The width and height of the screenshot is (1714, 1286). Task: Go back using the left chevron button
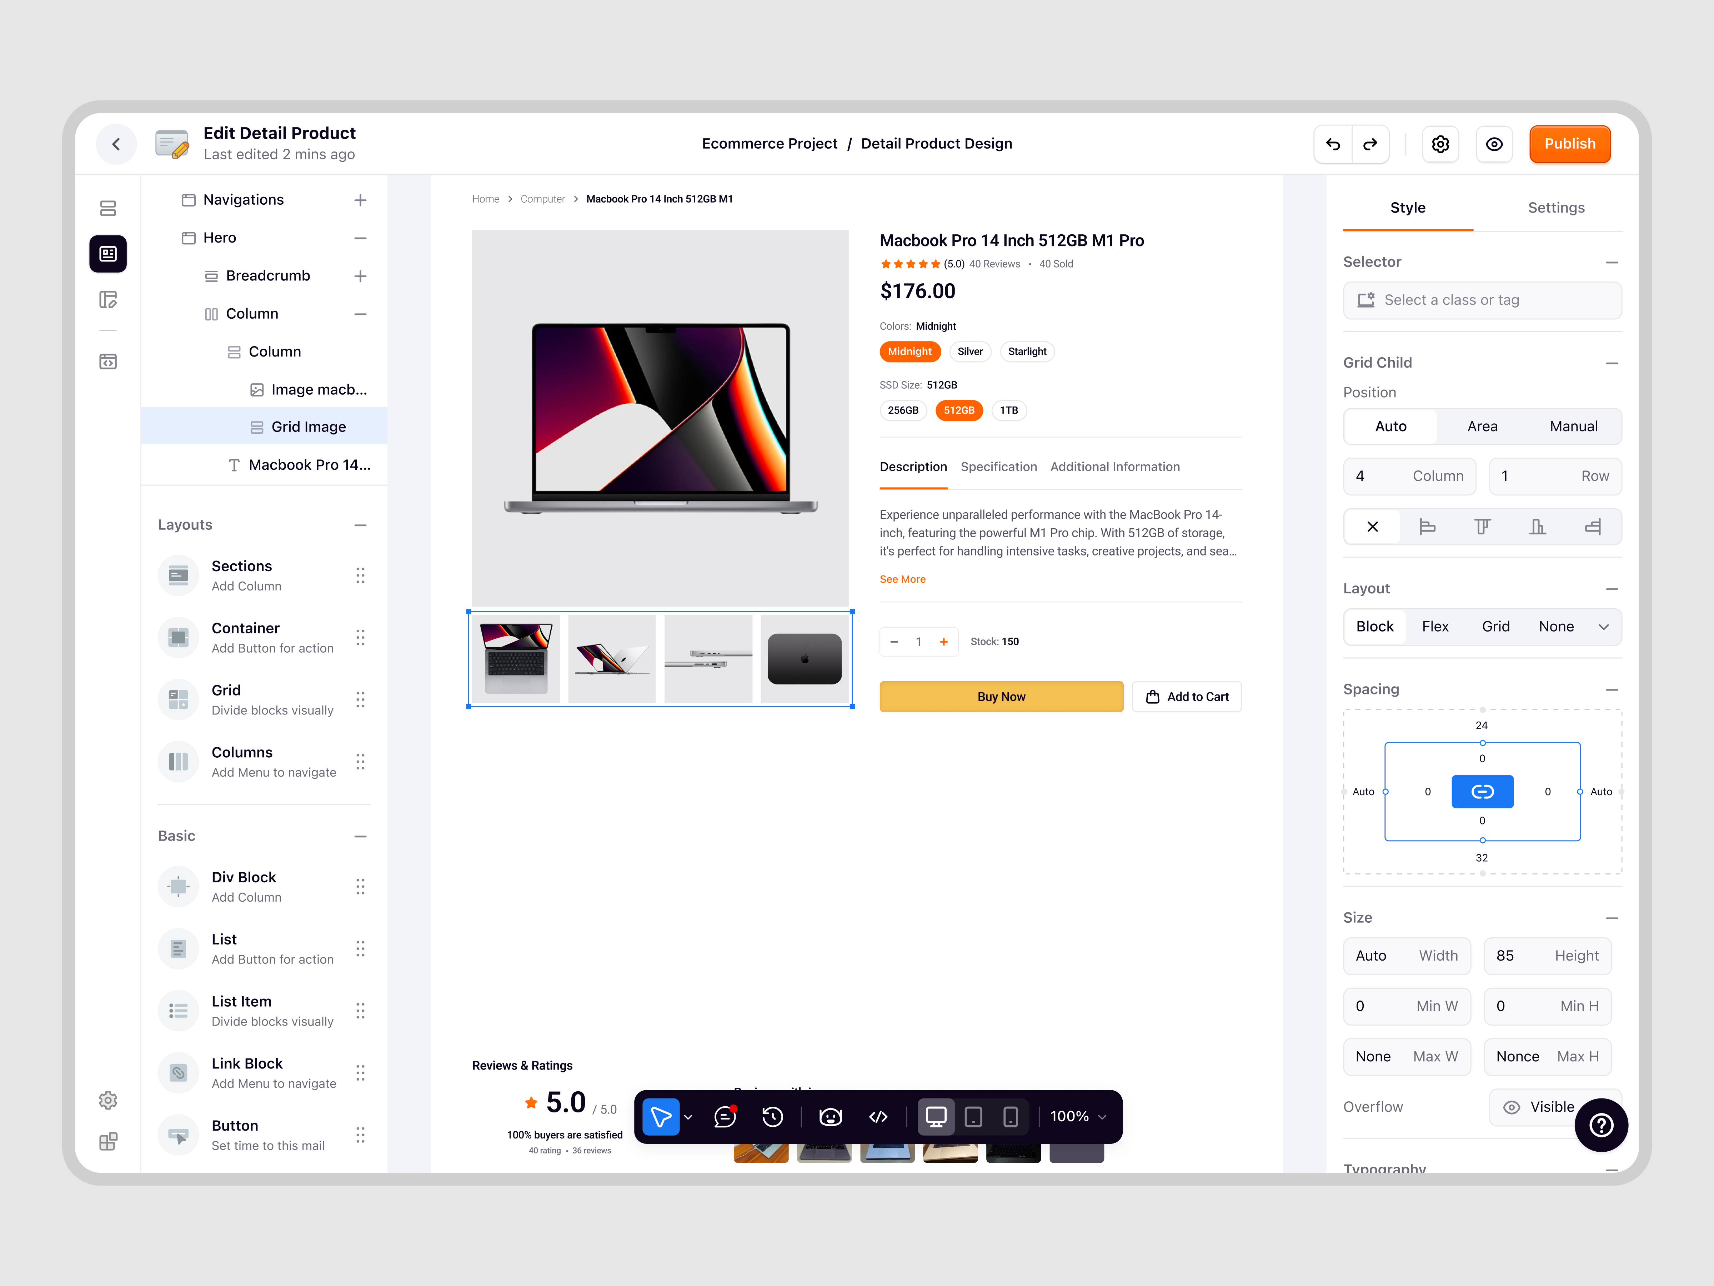[116, 144]
